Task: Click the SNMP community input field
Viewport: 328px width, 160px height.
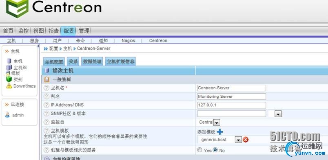Action: 231,114
